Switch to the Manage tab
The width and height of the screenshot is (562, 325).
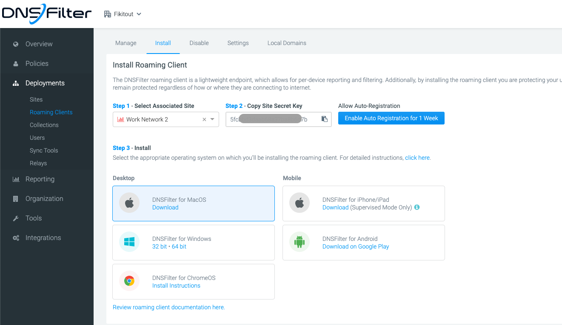point(126,43)
